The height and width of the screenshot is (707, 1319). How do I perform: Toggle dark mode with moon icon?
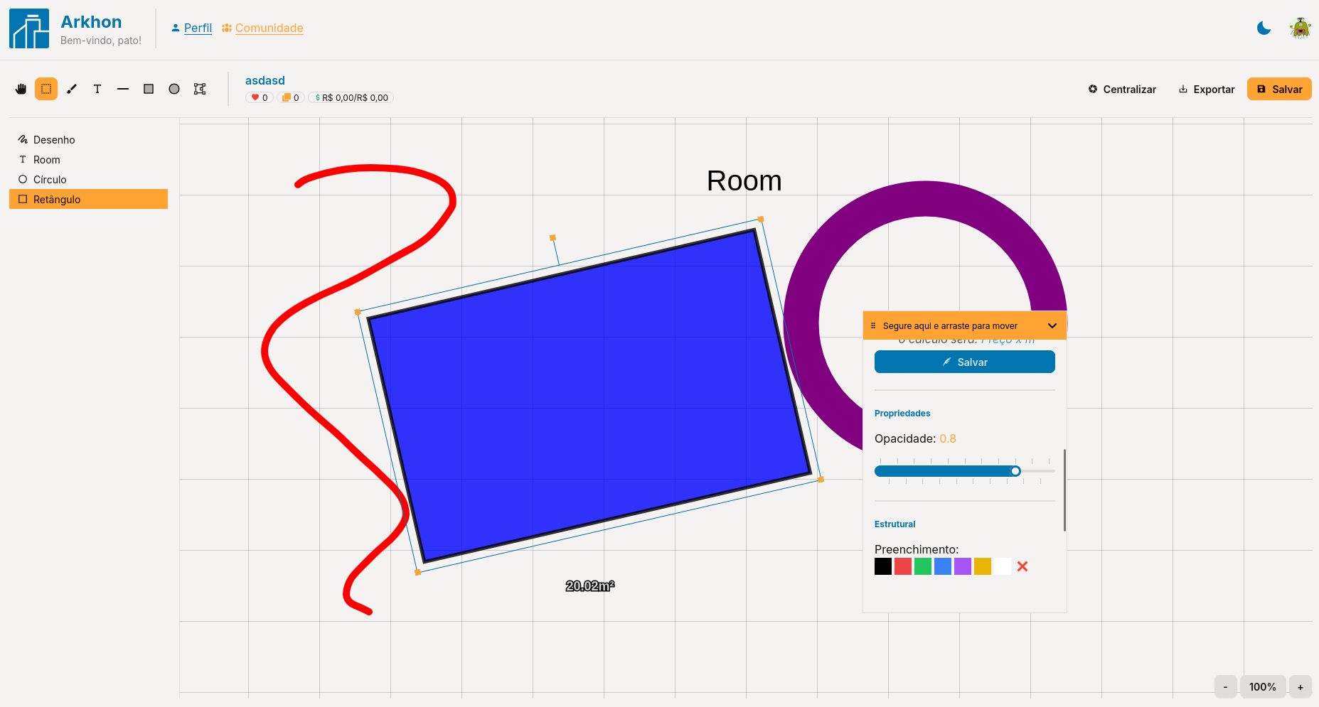tap(1264, 28)
